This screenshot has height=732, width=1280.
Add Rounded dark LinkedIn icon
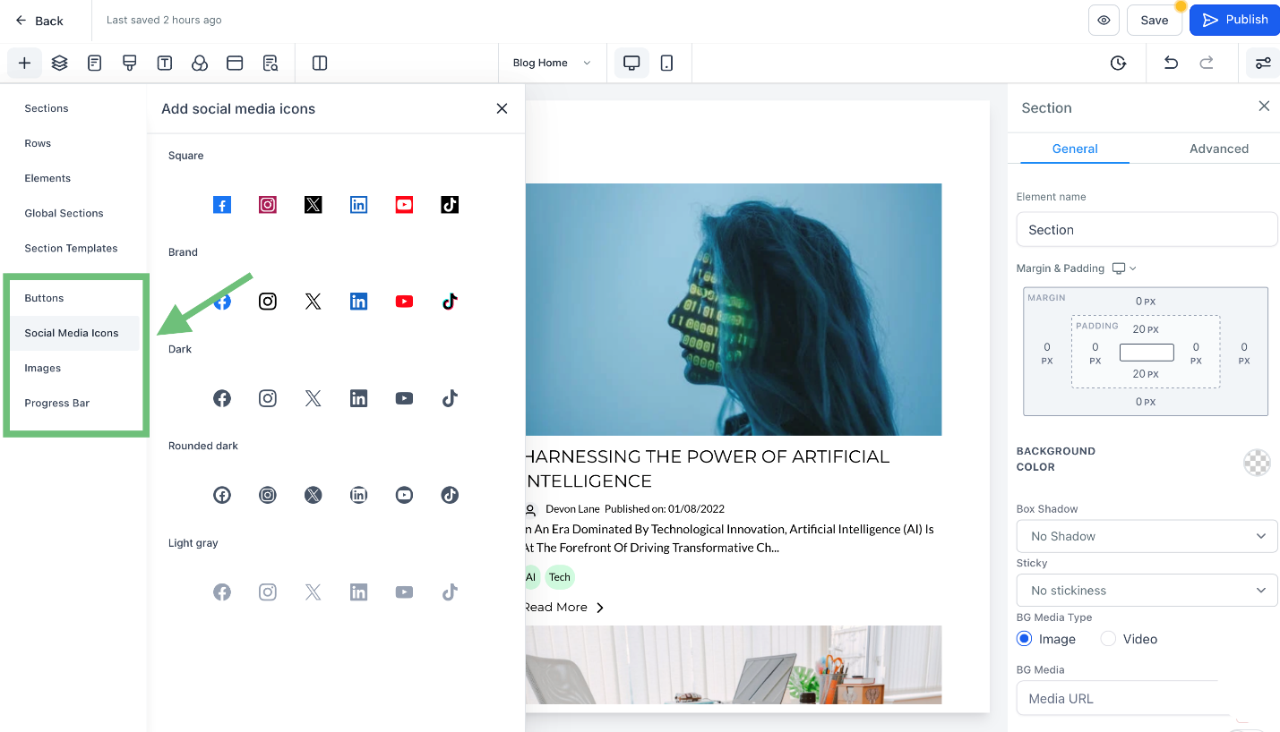coord(358,495)
